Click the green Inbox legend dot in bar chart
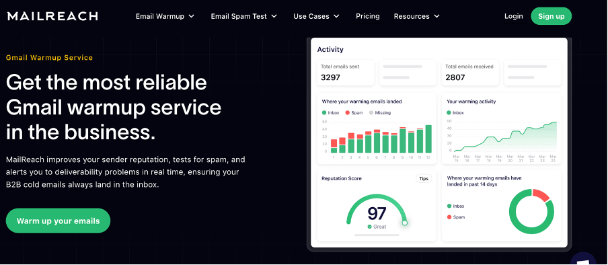The height and width of the screenshot is (265, 608). (324, 113)
